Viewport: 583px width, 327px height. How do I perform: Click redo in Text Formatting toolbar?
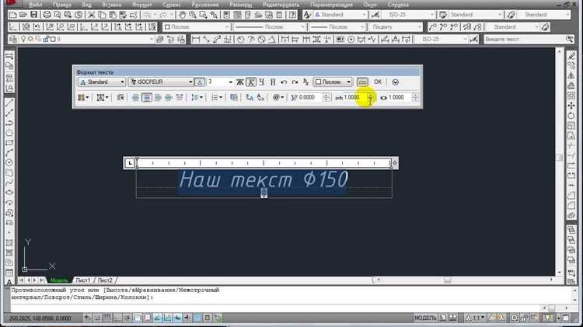[x=295, y=82]
